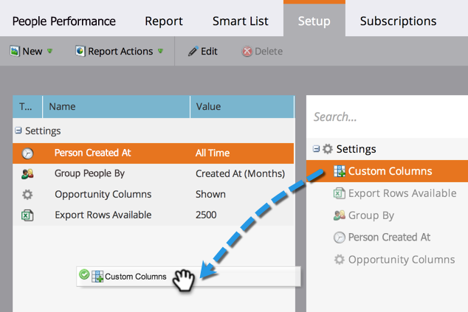Click the Excel icon in right settings tree
468x312 pixels.
point(340,193)
